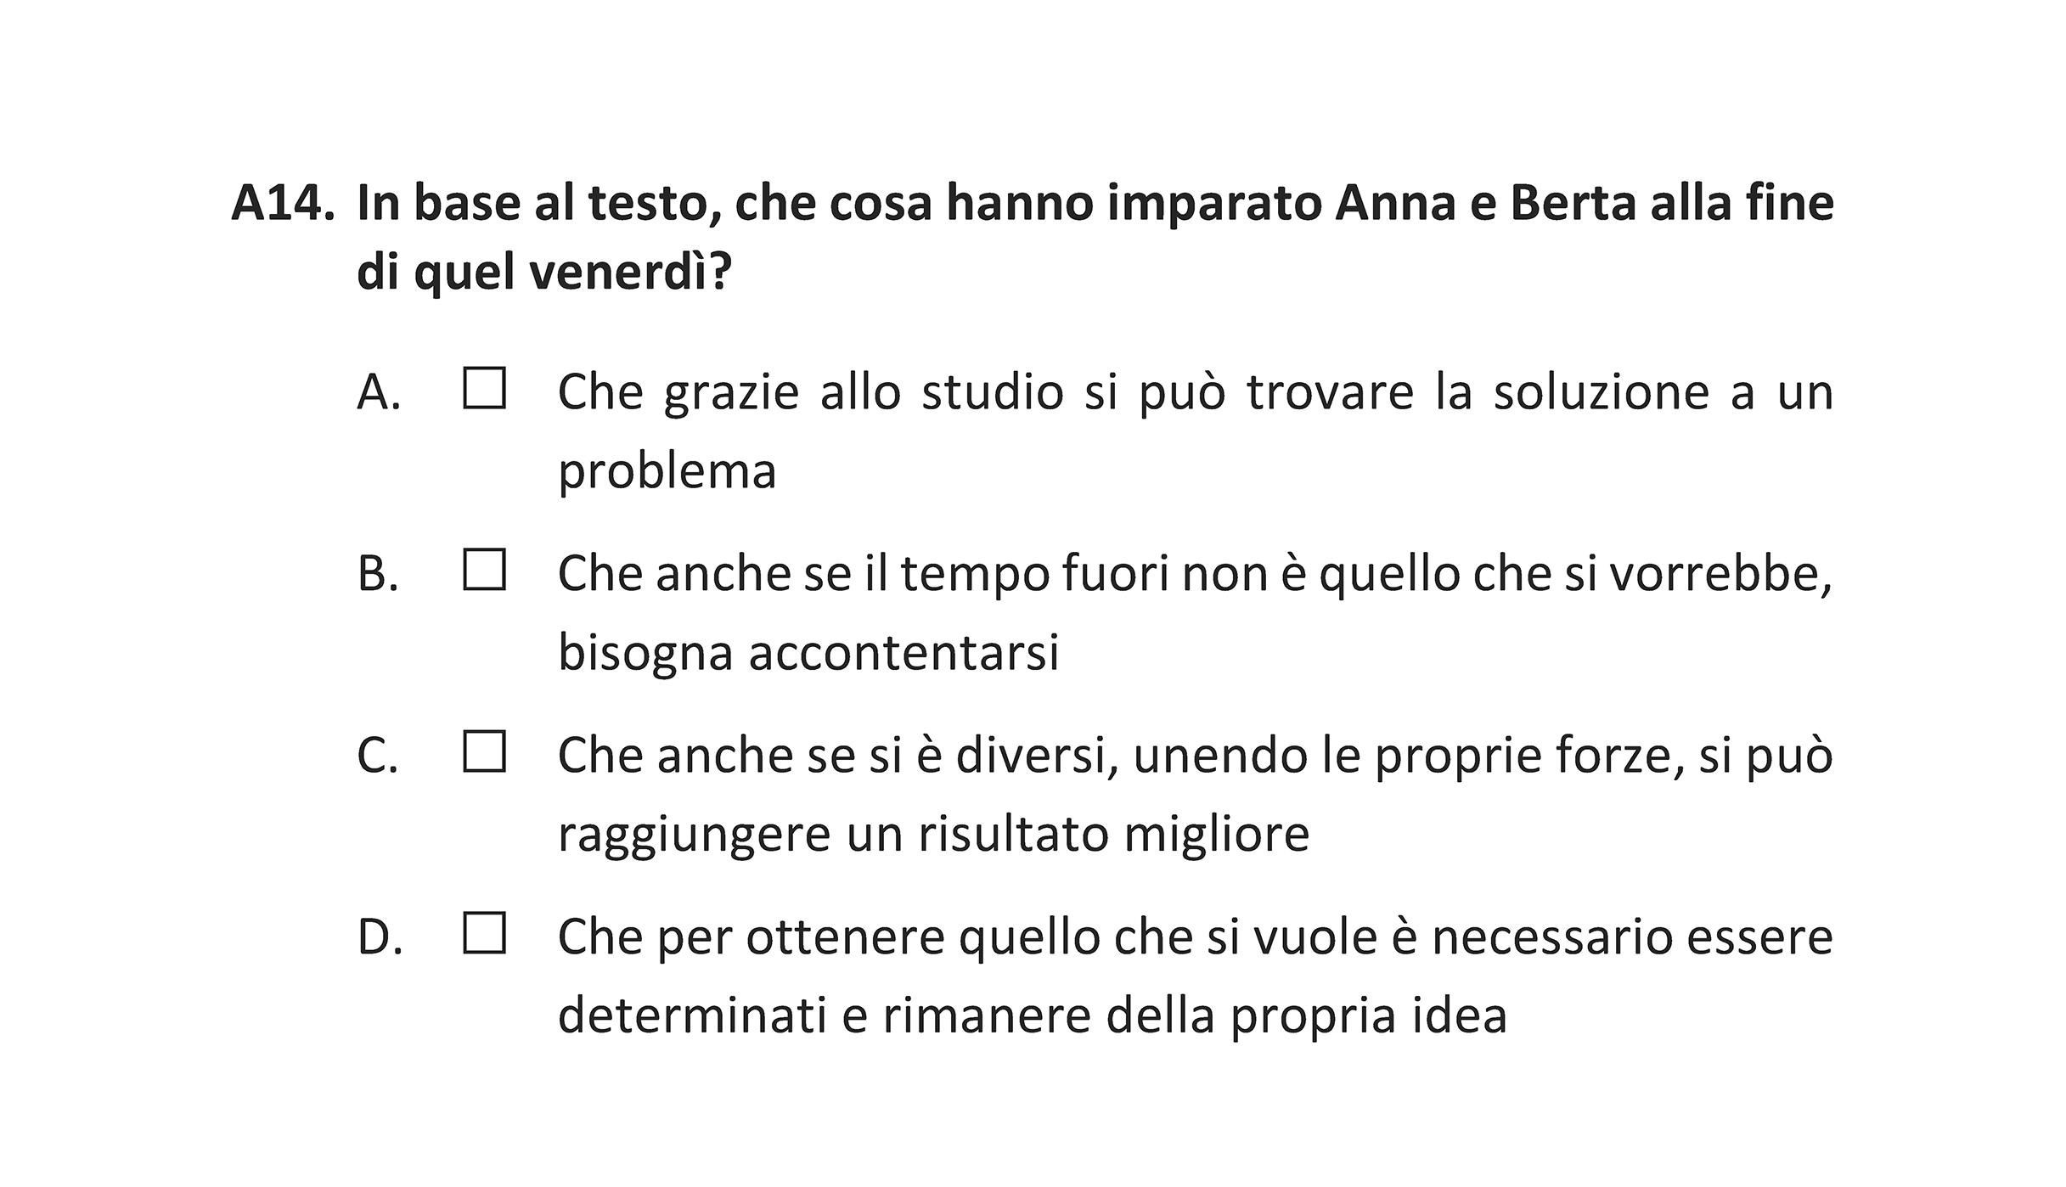
Task: Click the names "Anna e Berta" in the question
Action: click(x=1485, y=204)
